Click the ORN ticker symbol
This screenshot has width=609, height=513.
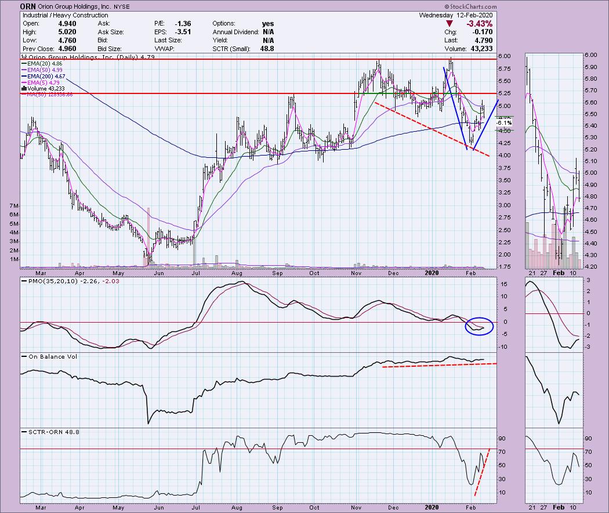click(x=28, y=6)
